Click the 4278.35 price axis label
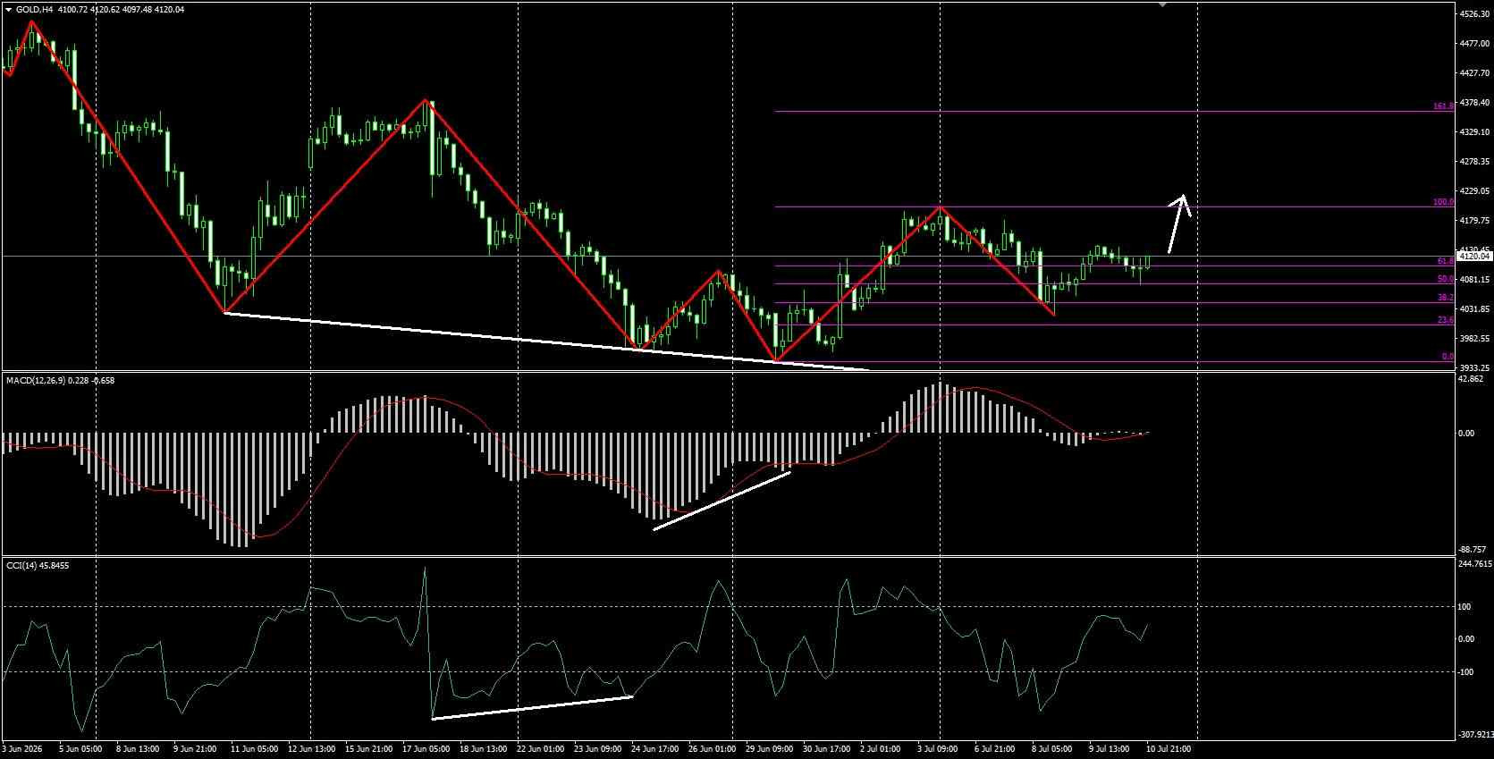The image size is (1494, 759). 1473,162
